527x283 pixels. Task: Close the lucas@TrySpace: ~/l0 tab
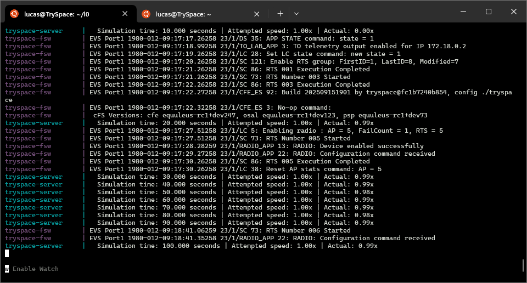[x=125, y=14]
